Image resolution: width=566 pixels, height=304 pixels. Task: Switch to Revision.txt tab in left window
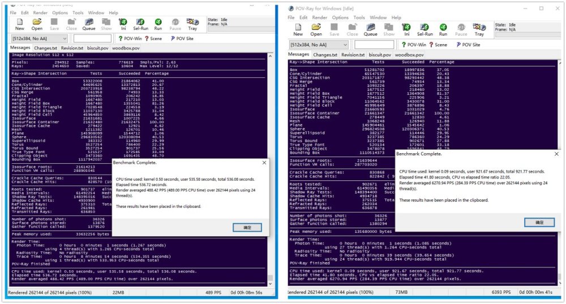pos(72,48)
